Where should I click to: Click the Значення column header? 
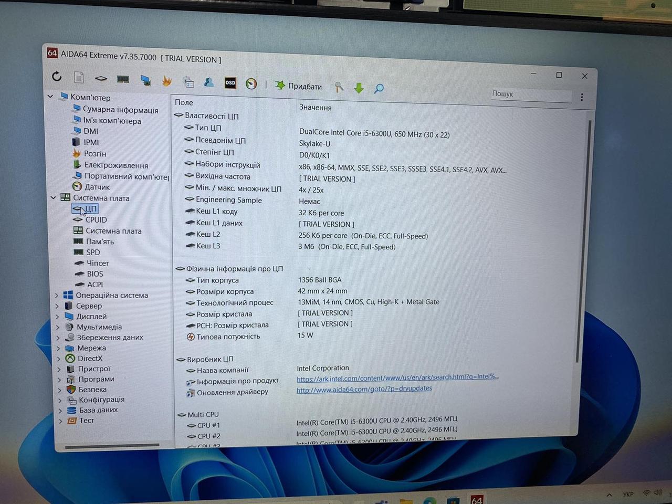point(315,107)
